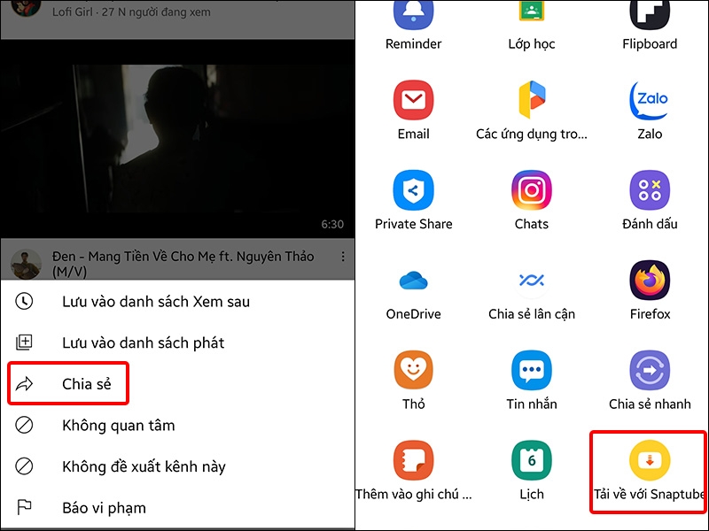Screen dimensions: 709x531
Task: Open the dark video thumbnail with 6:30 duration
Action: pos(177,139)
